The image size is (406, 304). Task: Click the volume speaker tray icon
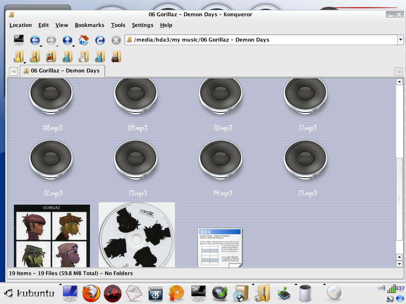click(x=381, y=288)
